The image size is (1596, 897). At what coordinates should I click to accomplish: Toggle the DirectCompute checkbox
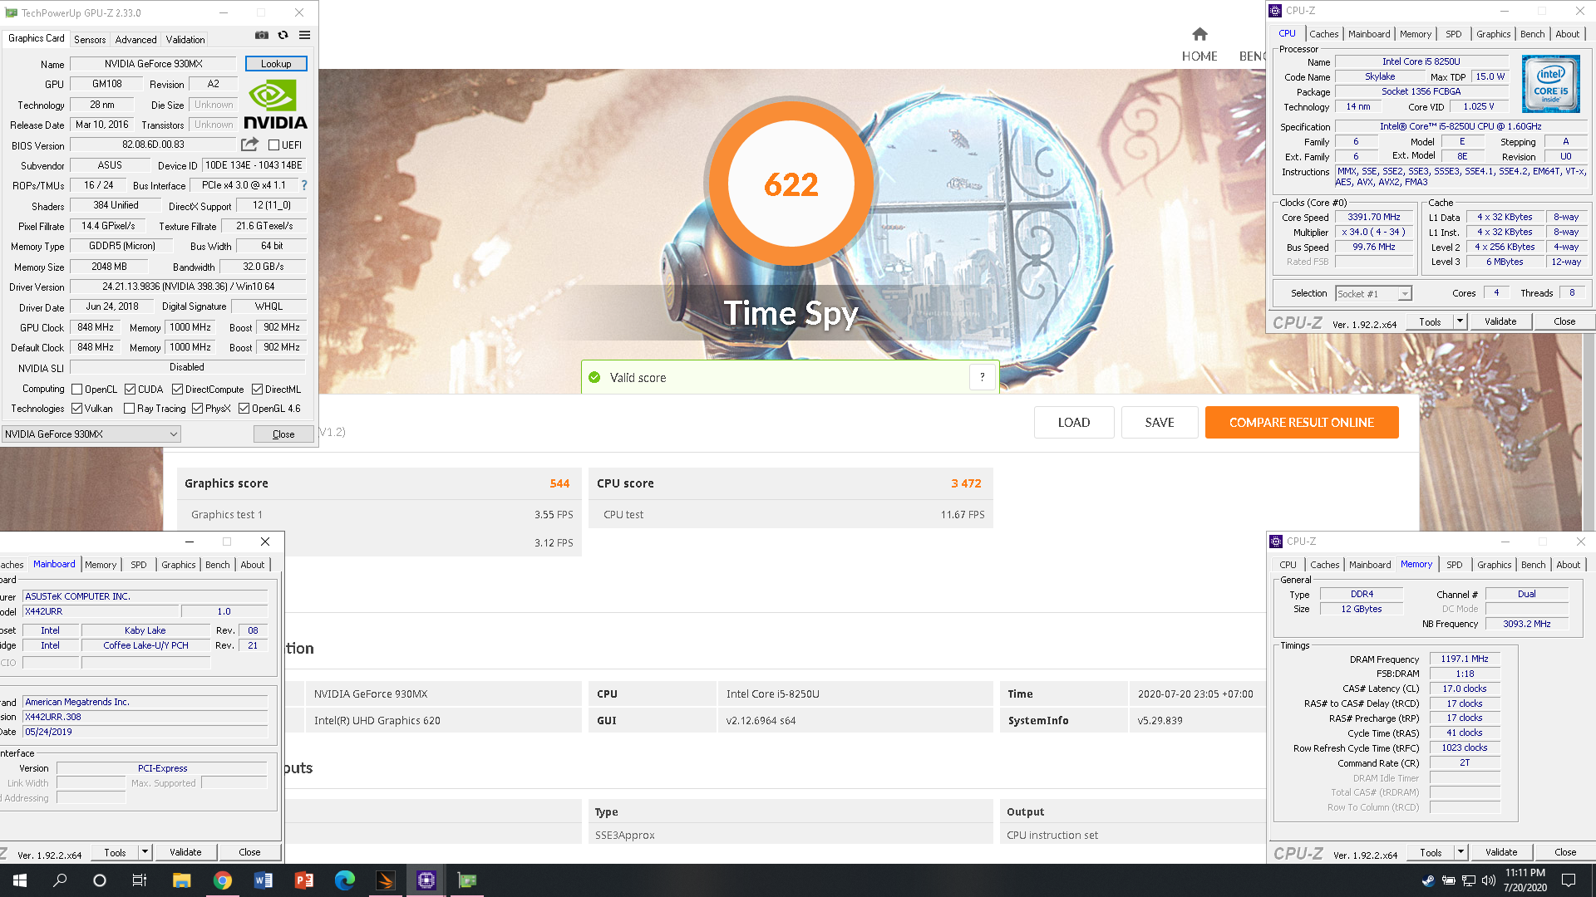[177, 390]
